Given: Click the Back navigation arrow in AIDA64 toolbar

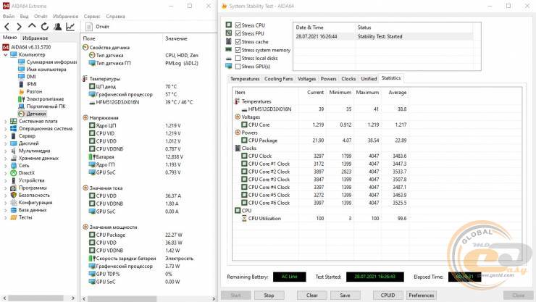Looking at the screenshot, I should (x=7, y=27).
